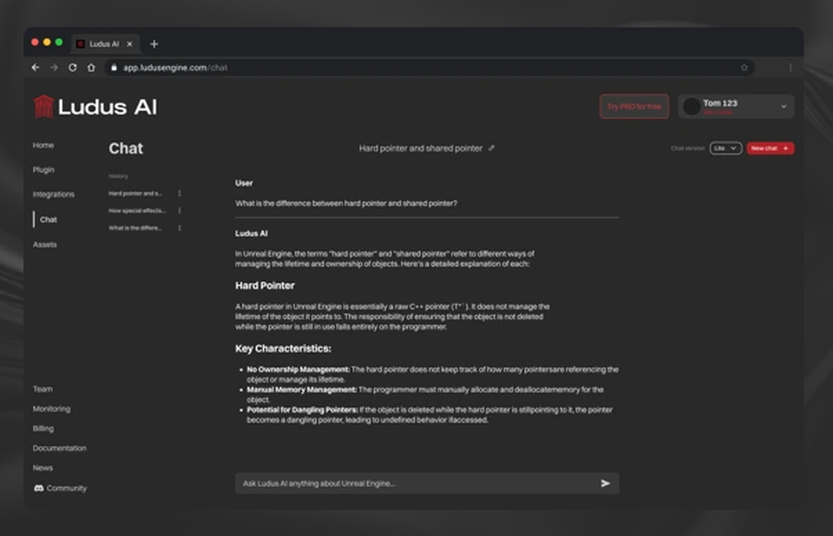Image resolution: width=833 pixels, height=536 pixels.
Task: Open the browser home page
Action: coord(92,67)
